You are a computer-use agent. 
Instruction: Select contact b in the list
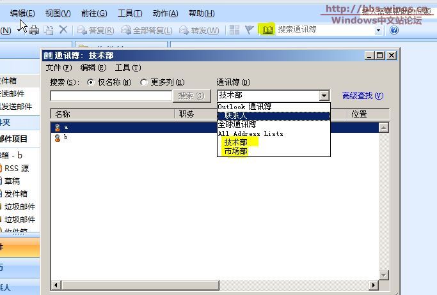click(x=66, y=137)
